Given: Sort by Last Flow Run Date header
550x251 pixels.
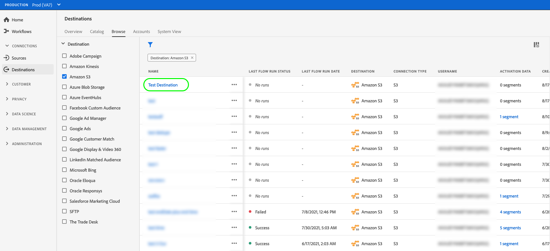Looking at the screenshot, I should [x=321, y=71].
